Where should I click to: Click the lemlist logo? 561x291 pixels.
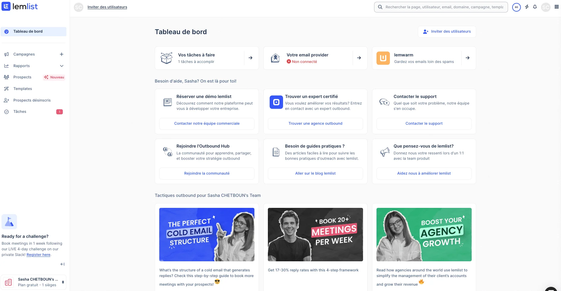pyautogui.click(x=20, y=7)
